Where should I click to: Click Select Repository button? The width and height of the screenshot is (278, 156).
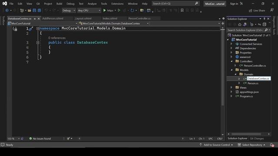click(x=252, y=145)
